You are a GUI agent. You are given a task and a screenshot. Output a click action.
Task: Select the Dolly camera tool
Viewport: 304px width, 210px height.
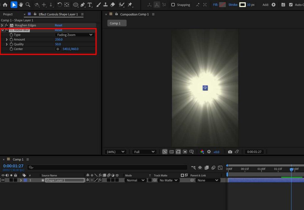pos(51,5)
